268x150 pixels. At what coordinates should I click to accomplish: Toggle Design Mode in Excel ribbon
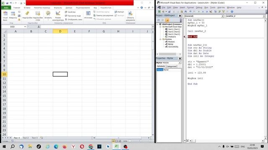pyautogui.click(x=58, y=16)
